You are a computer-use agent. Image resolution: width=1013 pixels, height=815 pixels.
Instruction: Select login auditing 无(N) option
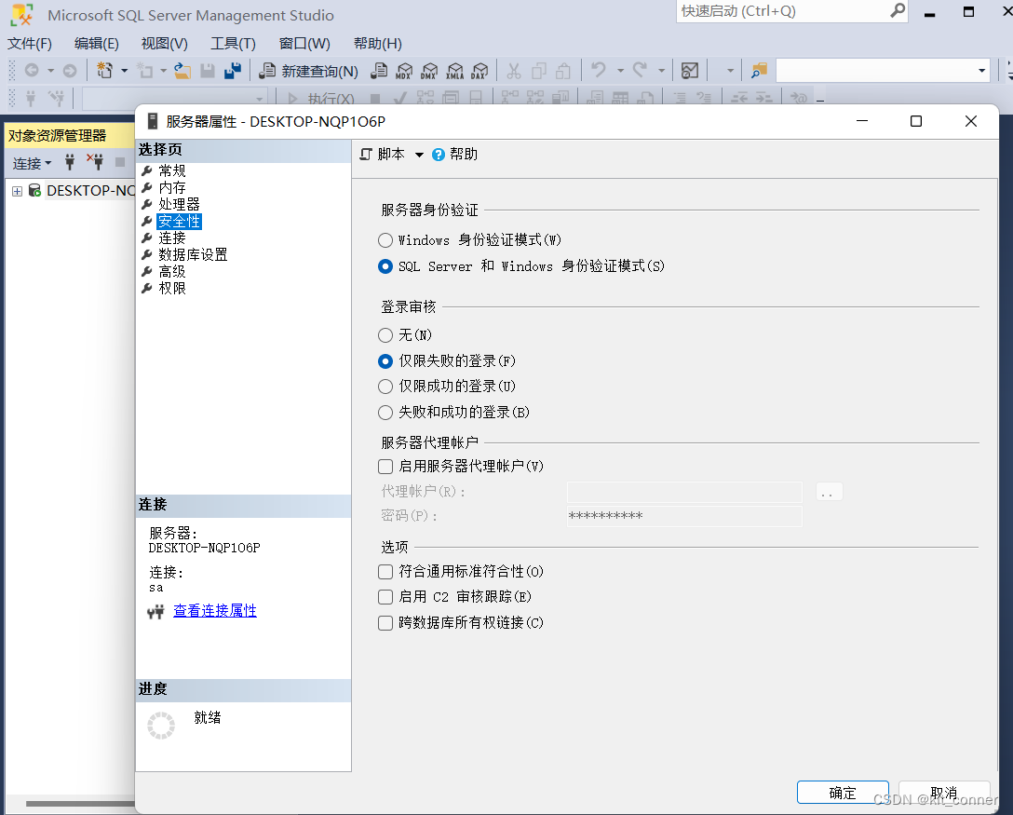point(385,334)
